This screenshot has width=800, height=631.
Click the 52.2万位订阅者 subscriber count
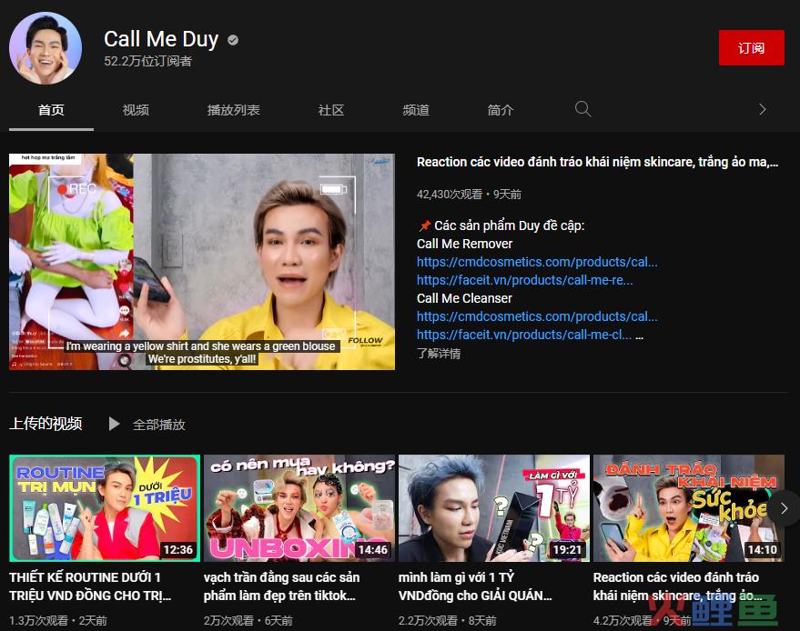point(148,61)
